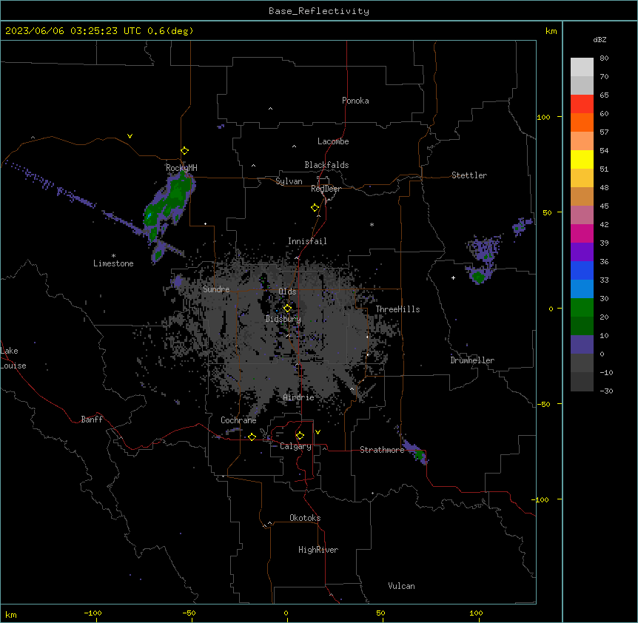Click the Strathmore label
Image resolution: width=638 pixels, height=623 pixels.
382,450
